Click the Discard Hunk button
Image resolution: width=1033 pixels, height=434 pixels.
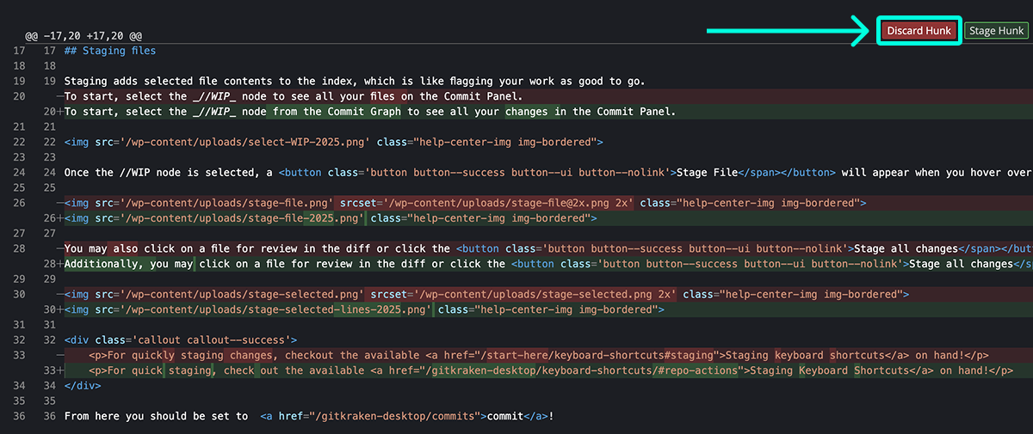click(919, 31)
